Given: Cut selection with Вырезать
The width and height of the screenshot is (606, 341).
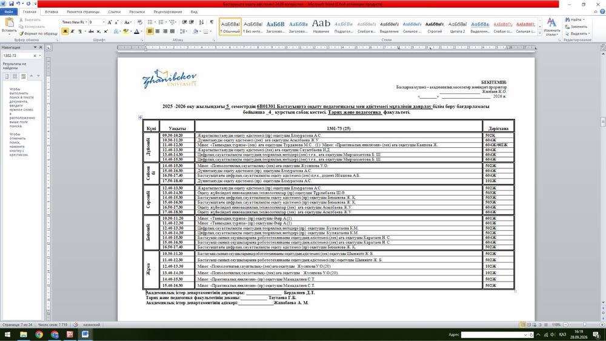Looking at the screenshot, I should 30,20.
